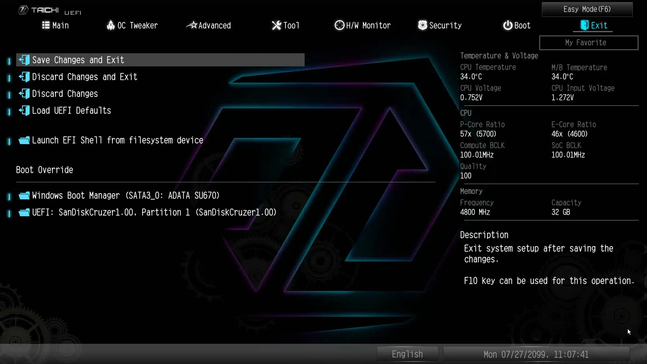Screen dimensions: 647x364
Task: Click E-Core Ratio 46x (4600)
Action: point(569,134)
